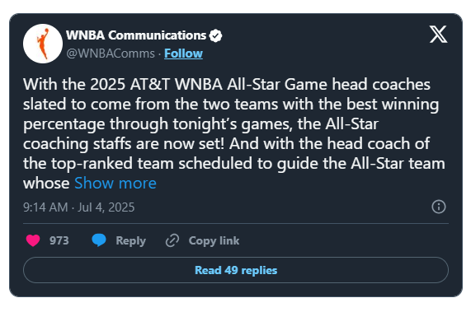Image resolution: width=471 pixels, height=312 pixels.
Task: Click the orange player silhouette logo
Action: [43, 44]
